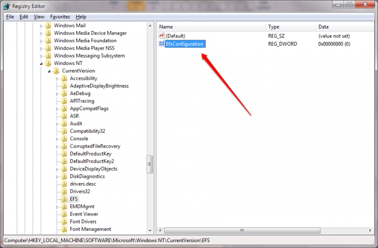
Task: Click the tree pane scroll down arrow
Action: pos(150,231)
